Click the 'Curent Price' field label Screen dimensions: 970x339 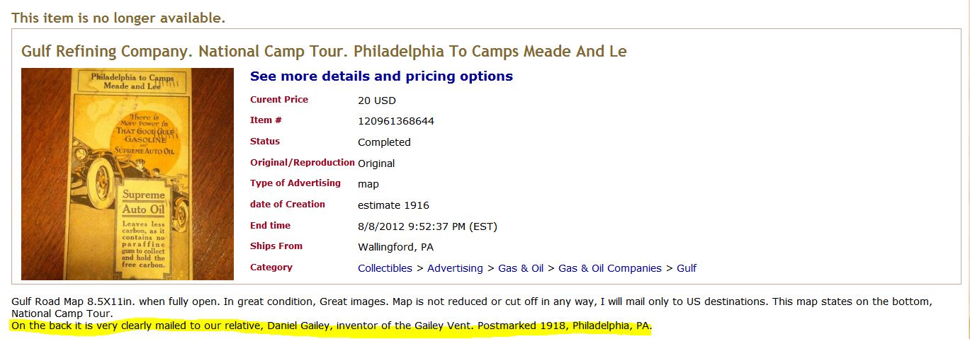(x=279, y=100)
